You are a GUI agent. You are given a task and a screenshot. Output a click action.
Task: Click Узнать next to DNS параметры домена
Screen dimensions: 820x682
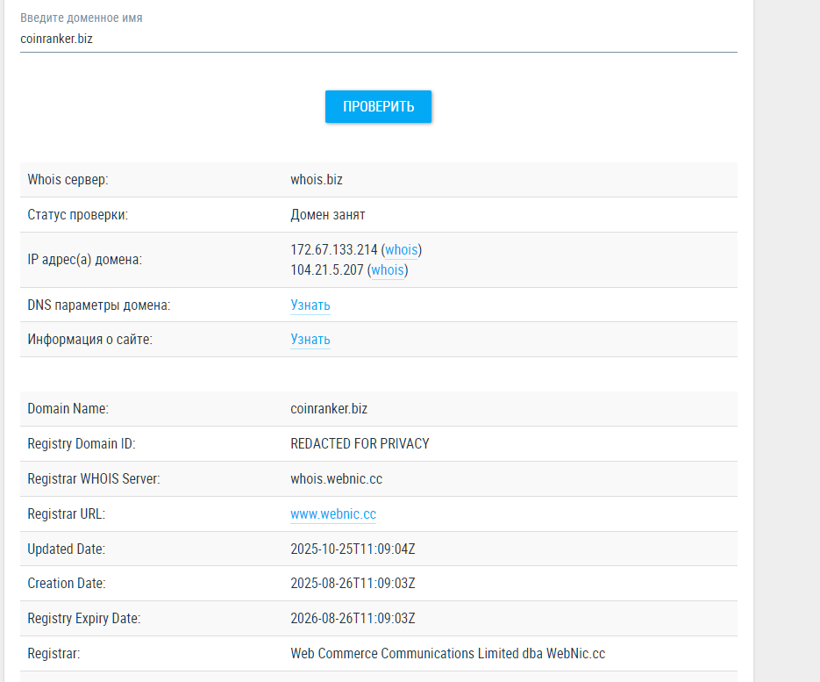pyautogui.click(x=310, y=305)
